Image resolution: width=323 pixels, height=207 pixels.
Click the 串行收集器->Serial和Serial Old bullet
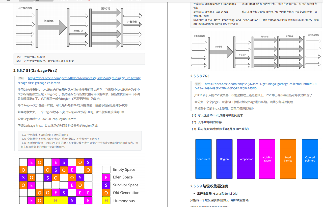click(x=217, y=194)
